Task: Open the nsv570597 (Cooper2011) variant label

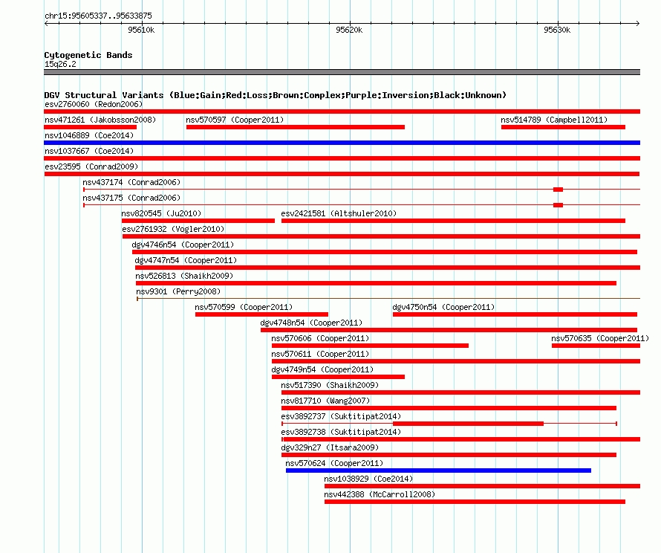Action: pos(235,120)
